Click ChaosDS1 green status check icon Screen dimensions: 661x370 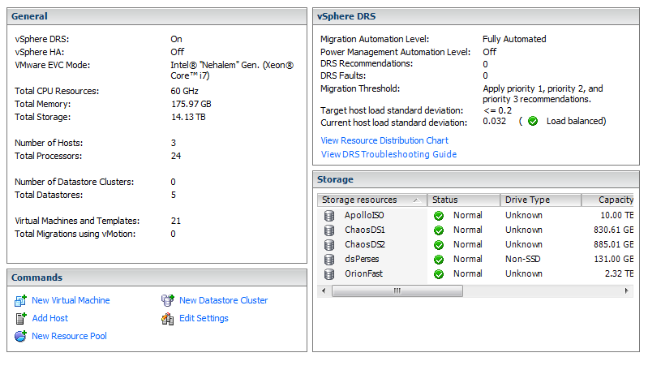(x=439, y=230)
